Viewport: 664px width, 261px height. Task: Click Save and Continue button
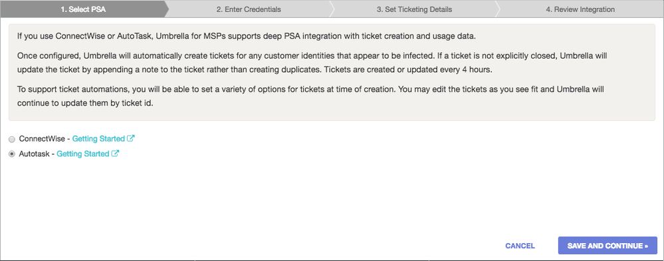(x=608, y=245)
